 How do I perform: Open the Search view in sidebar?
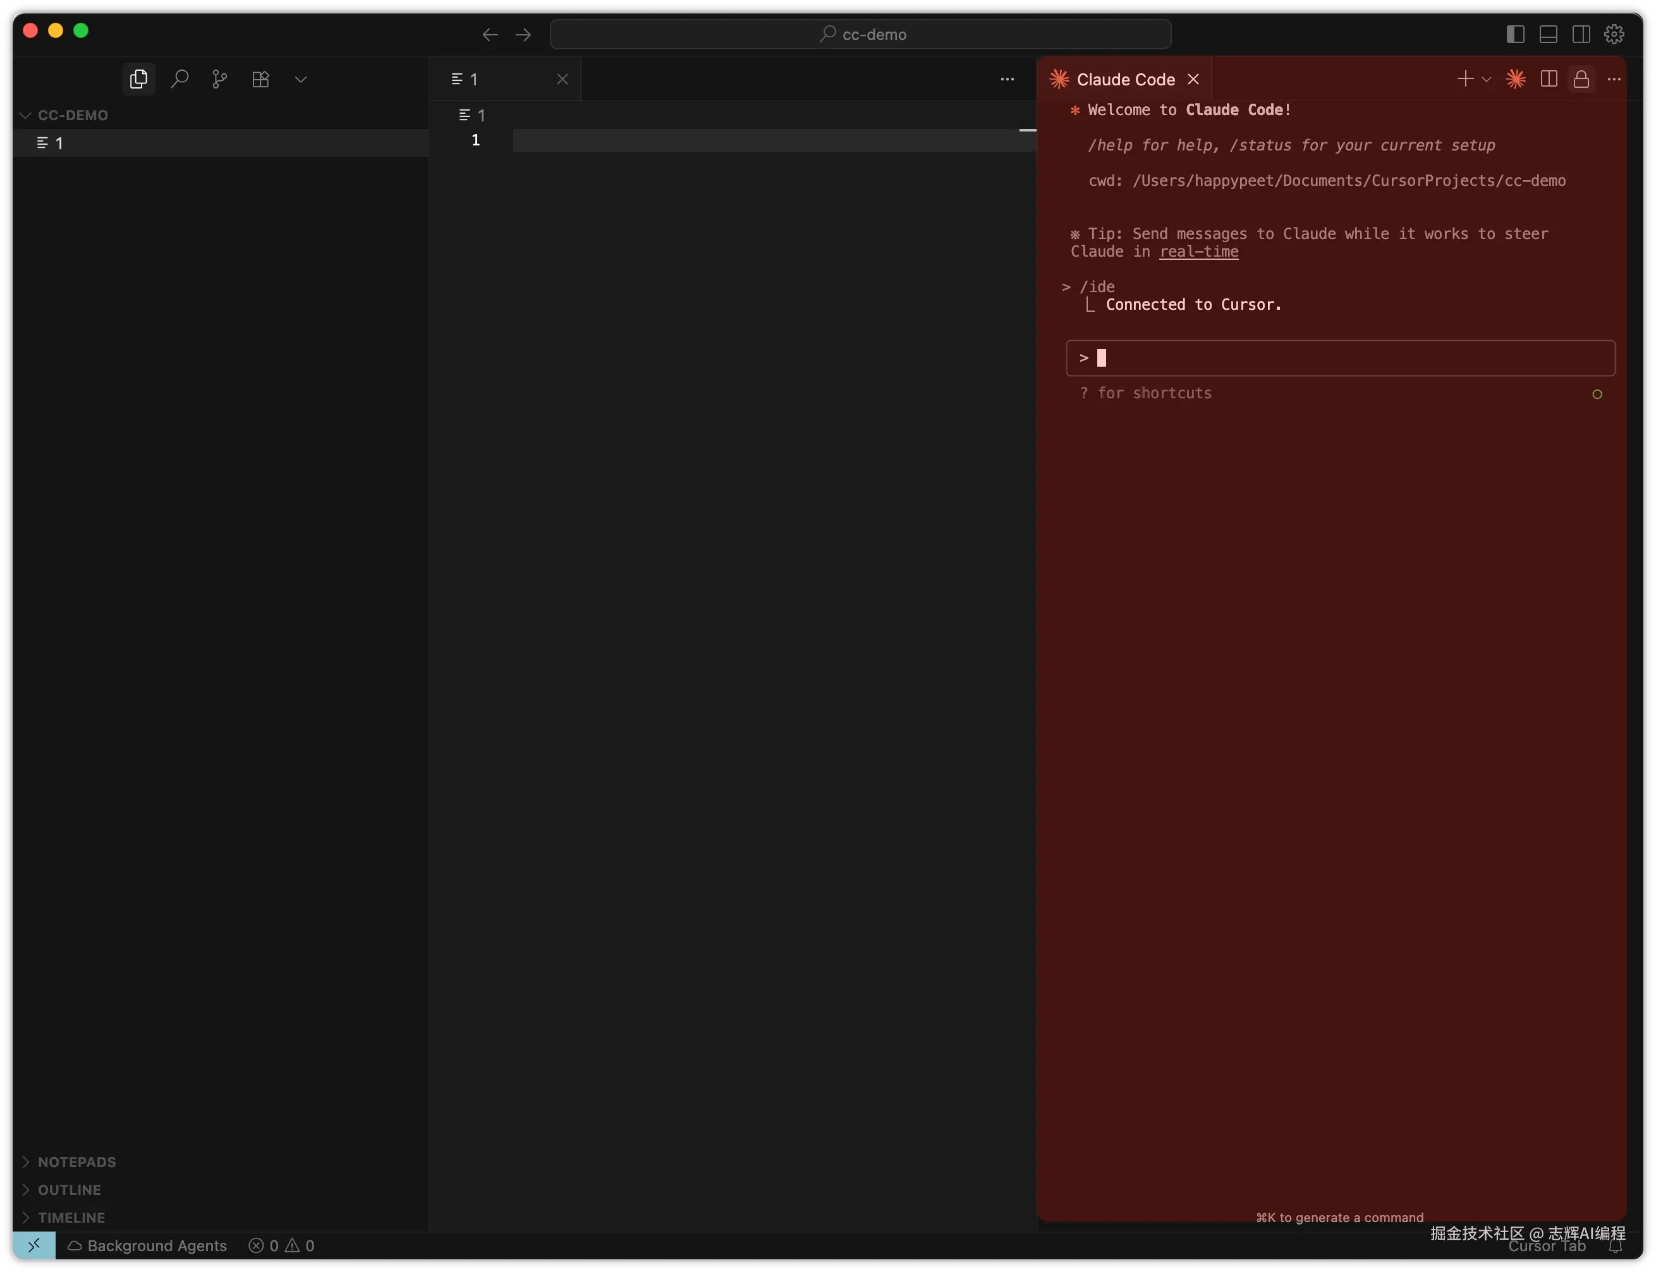180,79
